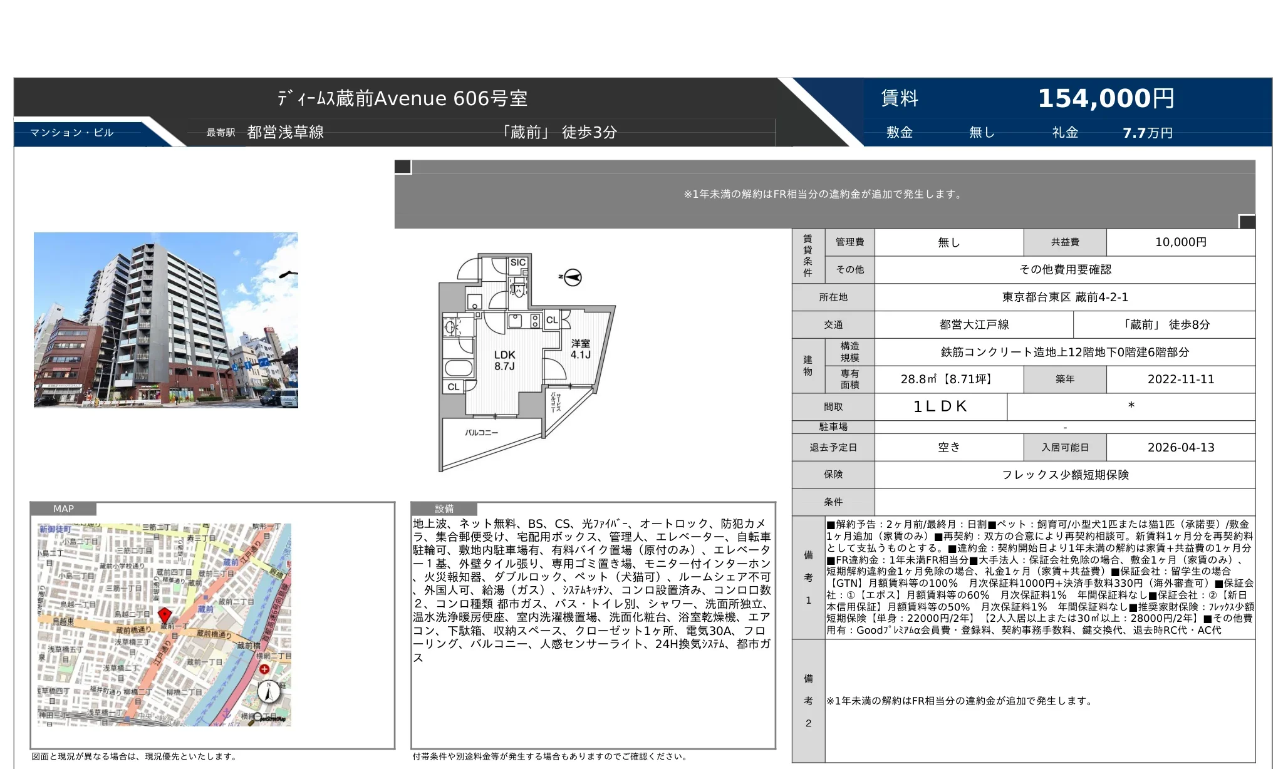Click the north arrow on floor plan
This screenshot has width=1288, height=769.
[571, 277]
